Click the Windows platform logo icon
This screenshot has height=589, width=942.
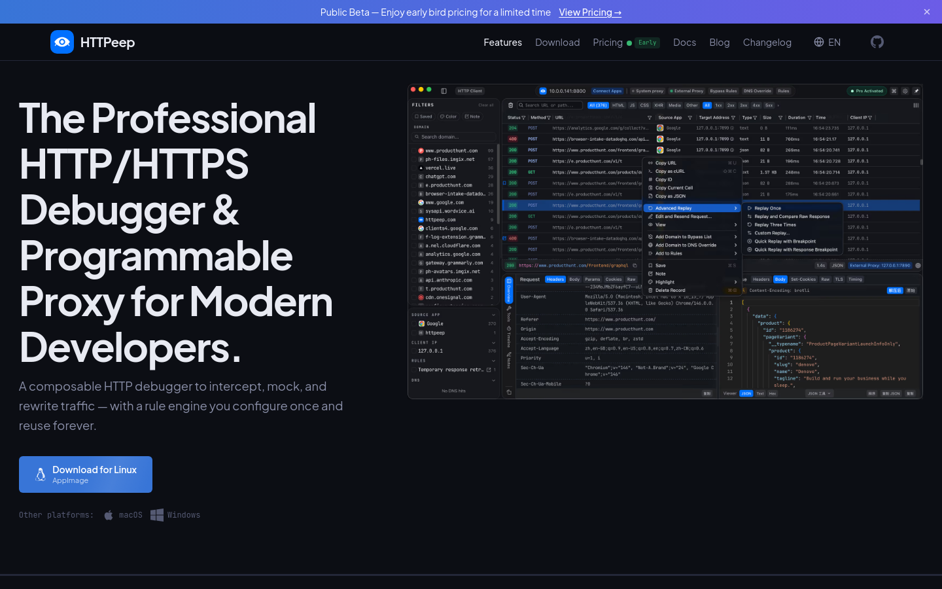tap(157, 515)
